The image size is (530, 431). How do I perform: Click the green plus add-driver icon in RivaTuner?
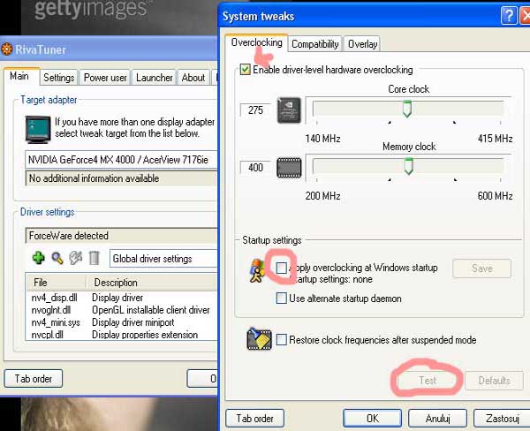pos(39,258)
